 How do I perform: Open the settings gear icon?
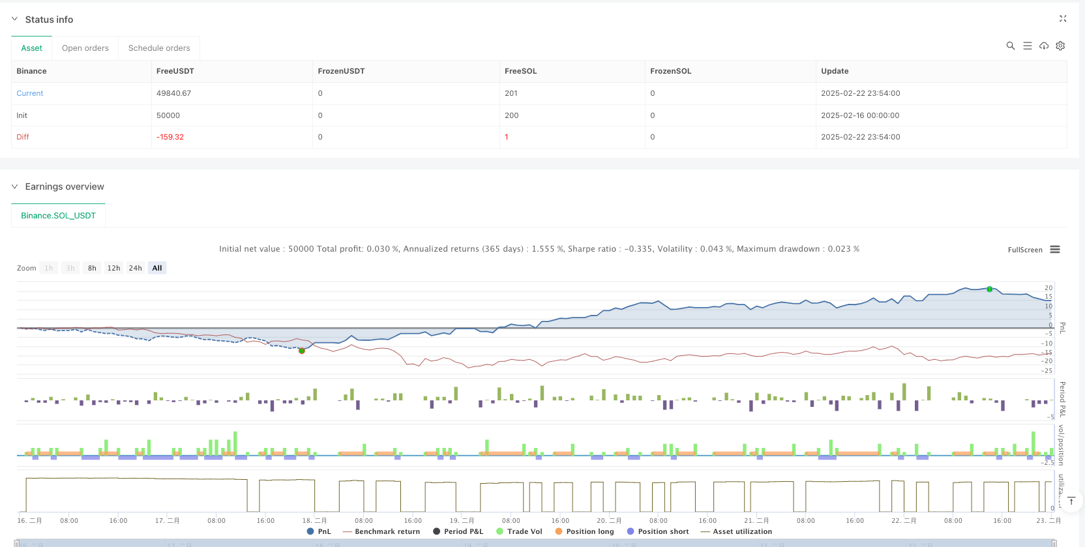tap(1060, 46)
